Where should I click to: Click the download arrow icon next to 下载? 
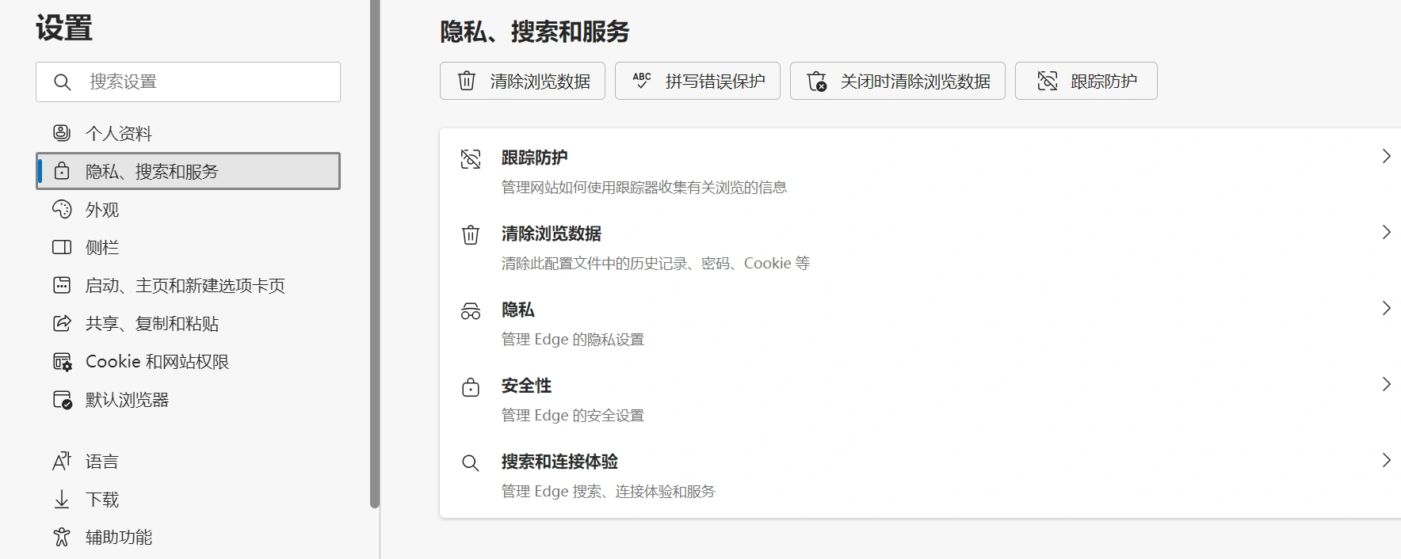point(62,499)
